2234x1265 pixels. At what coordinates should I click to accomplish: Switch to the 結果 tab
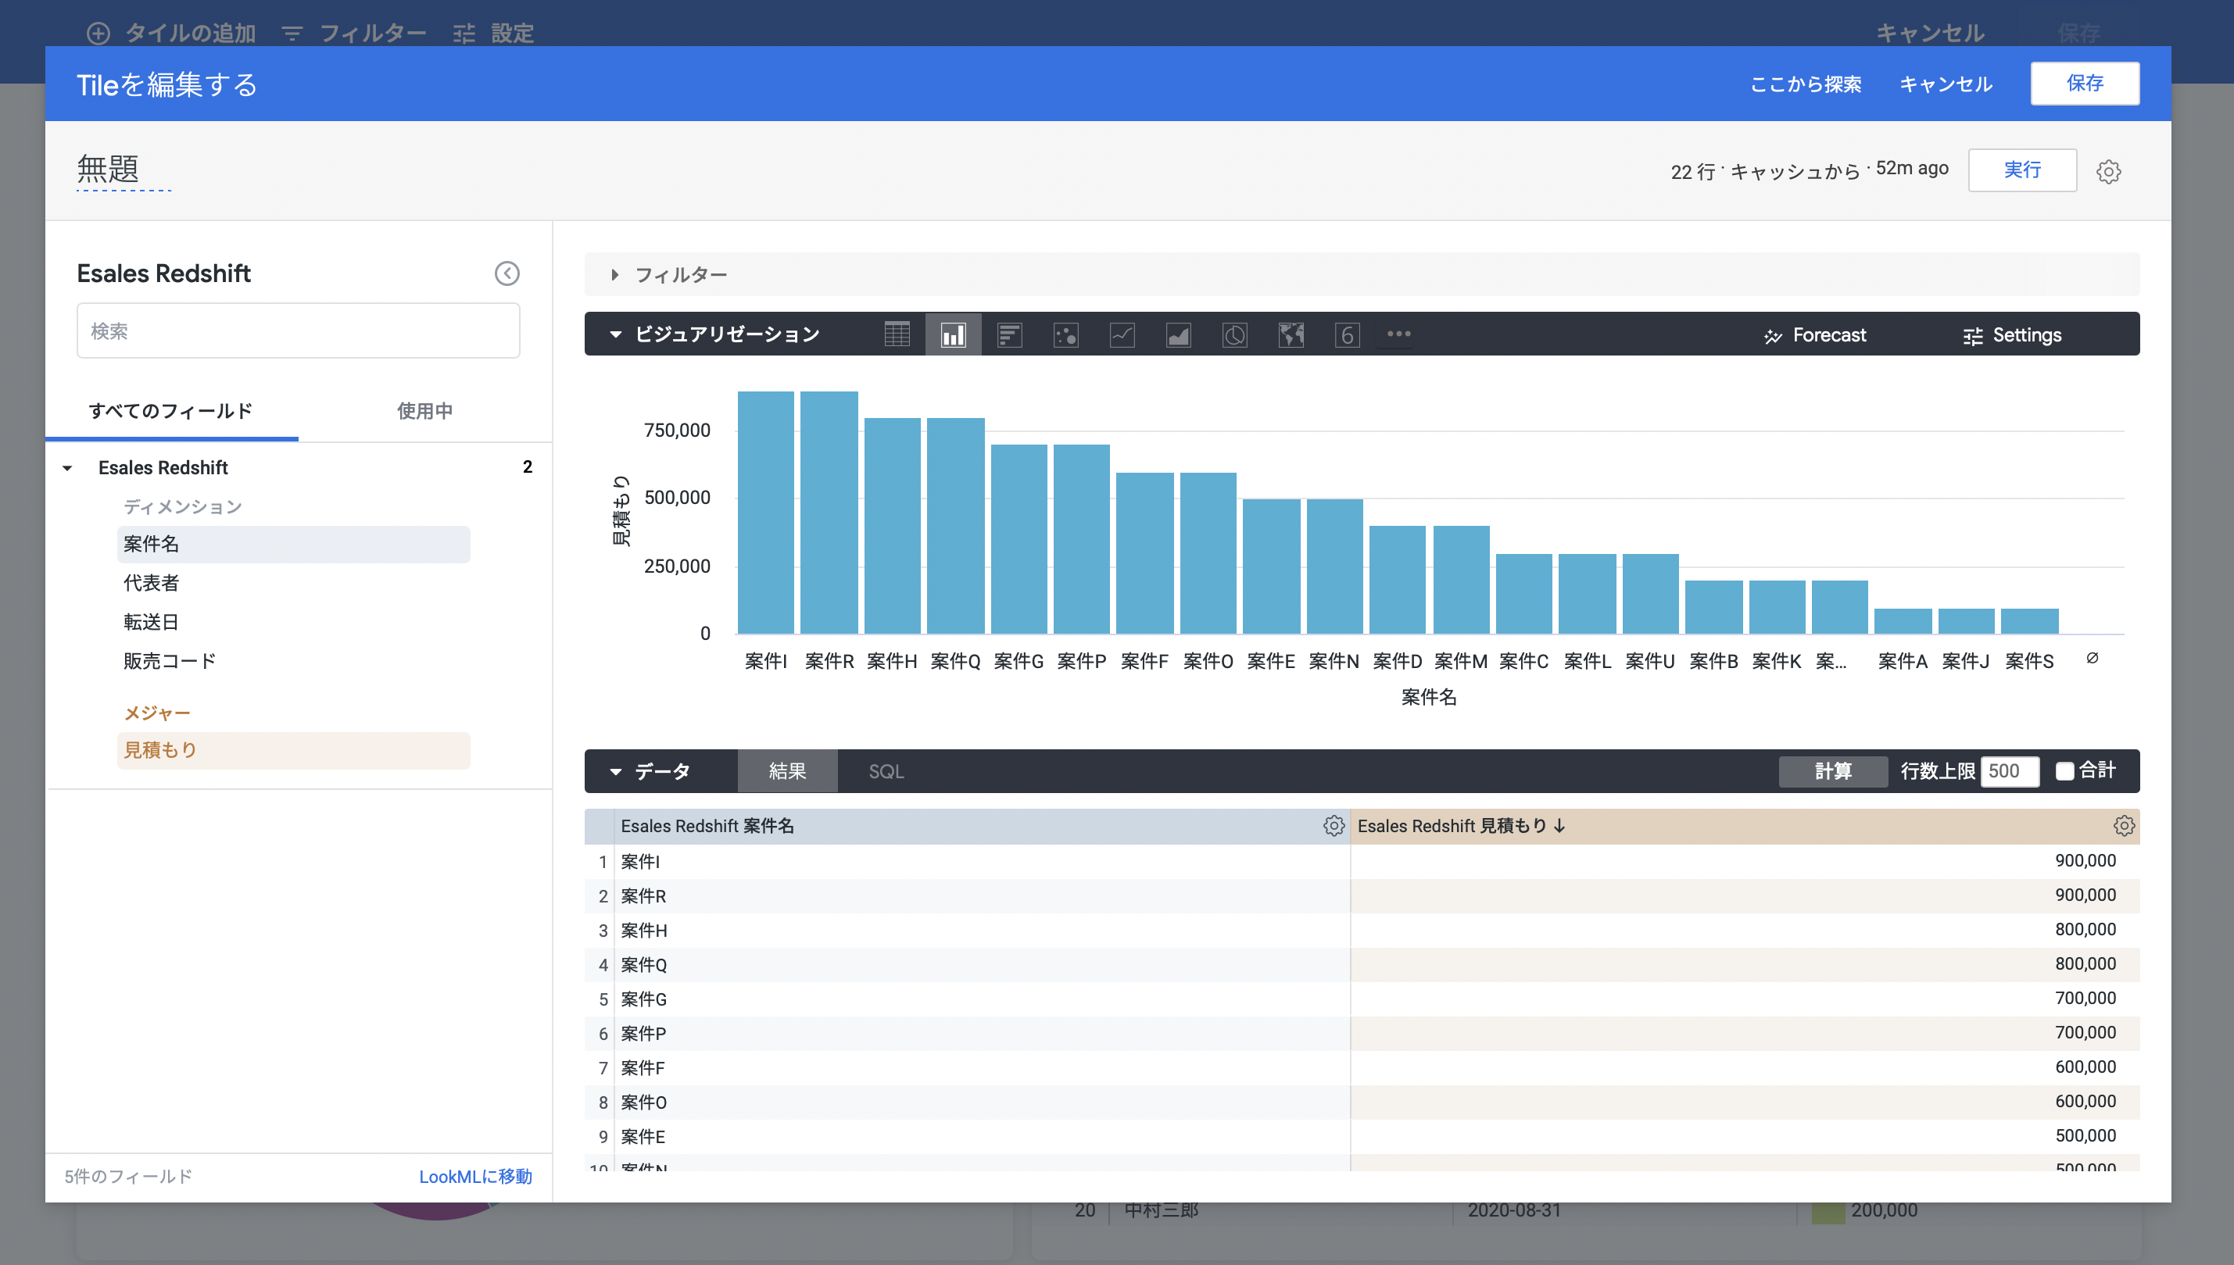[x=787, y=771]
